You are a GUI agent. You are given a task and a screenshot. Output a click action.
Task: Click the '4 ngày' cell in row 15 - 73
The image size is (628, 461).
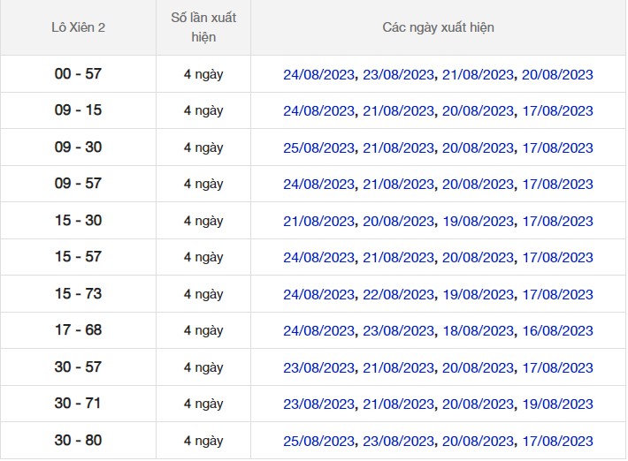pyautogui.click(x=203, y=294)
